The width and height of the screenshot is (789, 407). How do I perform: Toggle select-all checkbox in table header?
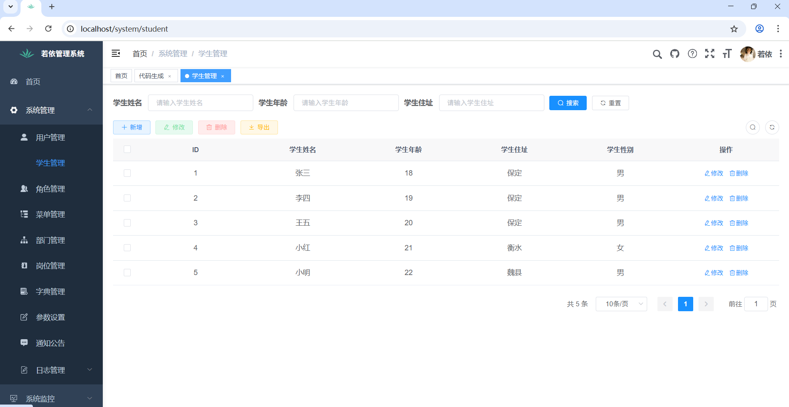[x=127, y=149]
